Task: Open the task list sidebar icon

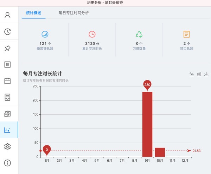Action: point(7,65)
